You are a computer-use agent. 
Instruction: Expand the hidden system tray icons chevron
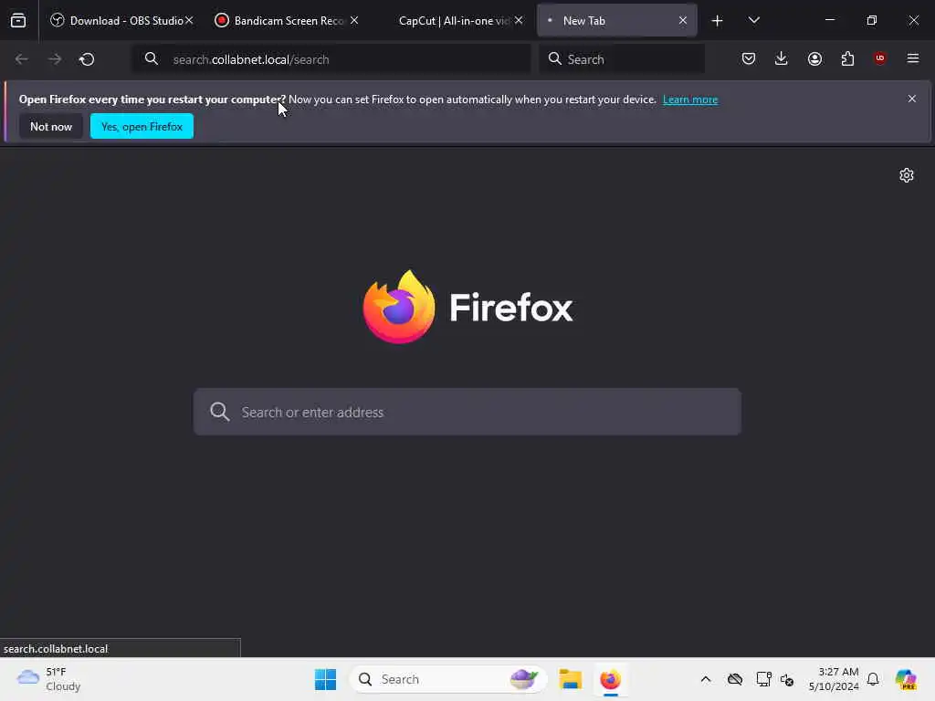706,679
